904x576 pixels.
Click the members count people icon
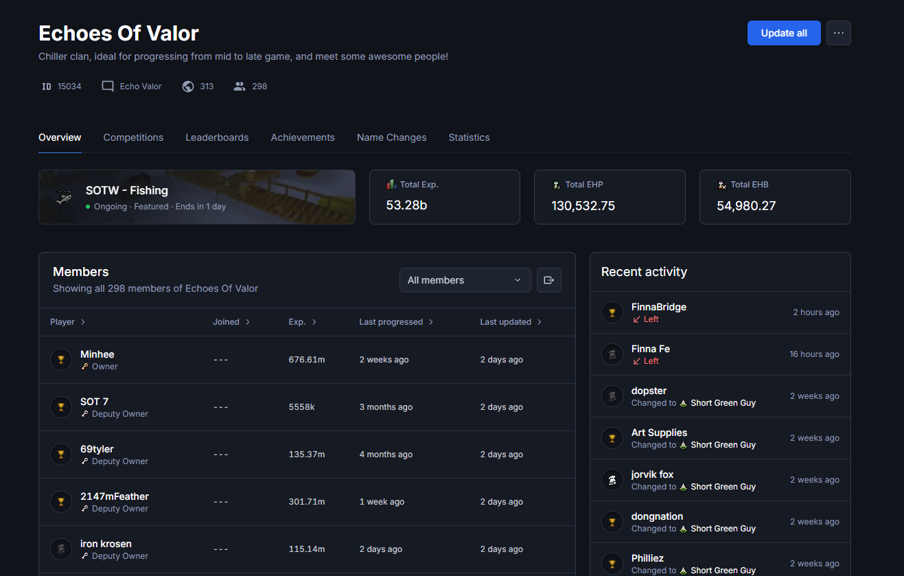[240, 87]
